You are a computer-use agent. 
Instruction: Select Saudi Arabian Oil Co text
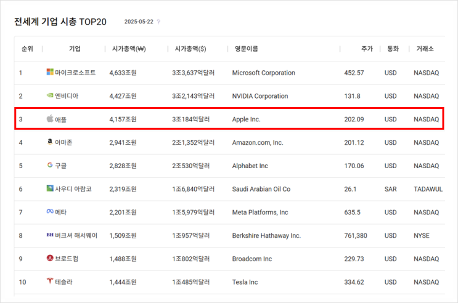click(x=261, y=189)
